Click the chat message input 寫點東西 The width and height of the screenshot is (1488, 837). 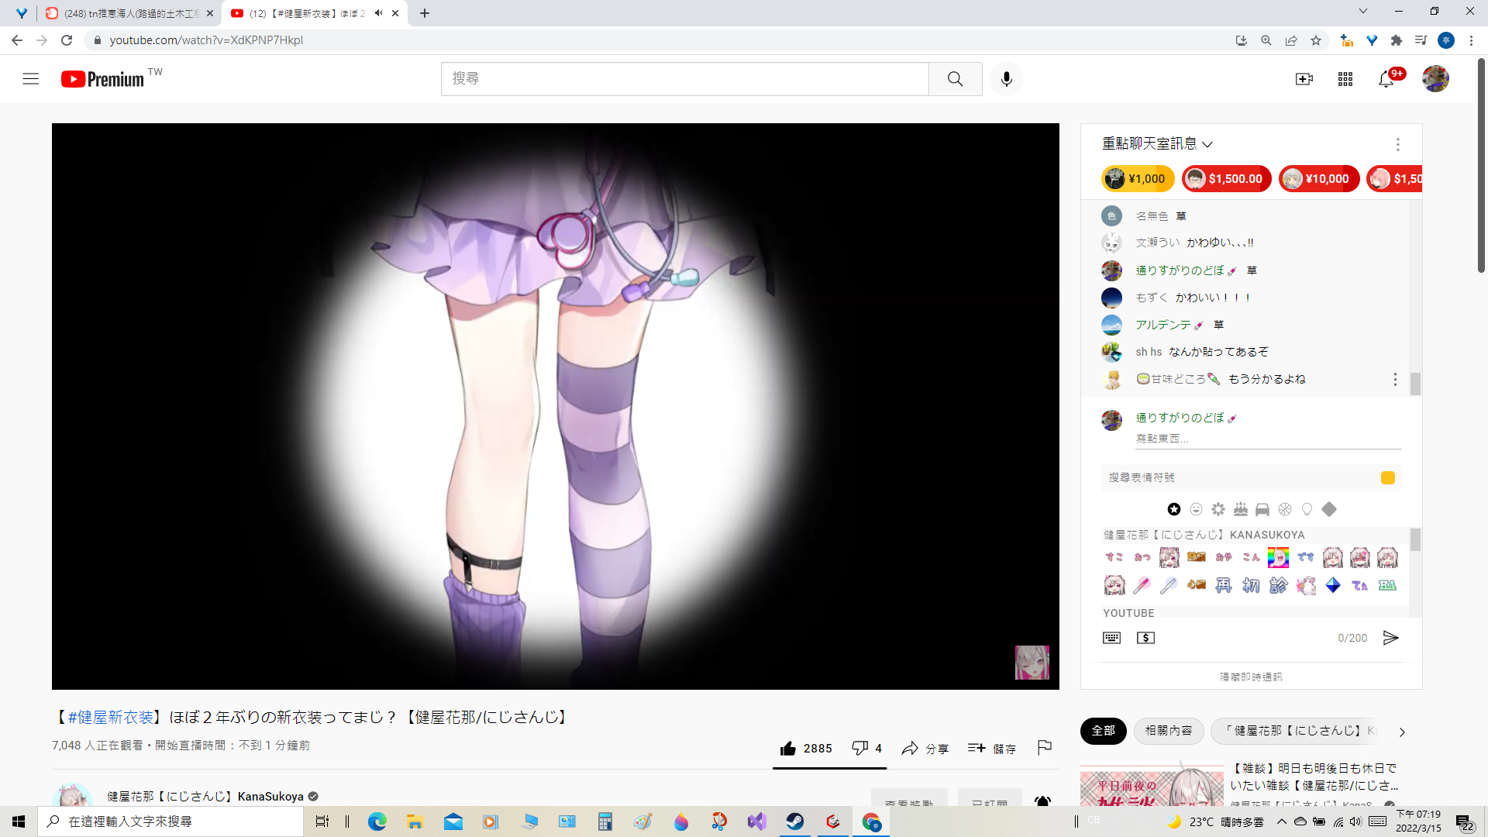click(1268, 439)
